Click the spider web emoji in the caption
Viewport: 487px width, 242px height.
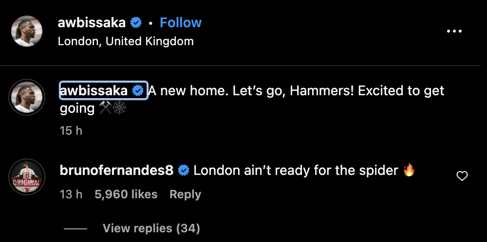[x=119, y=109]
